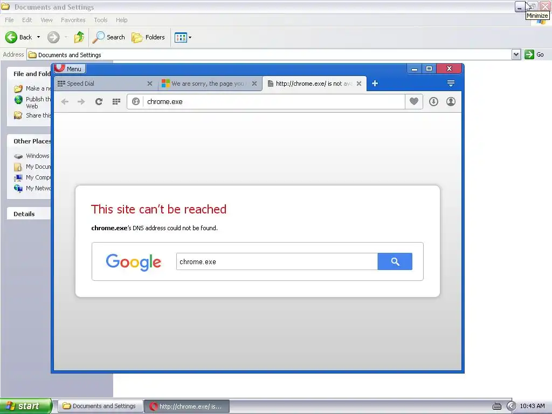This screenshot has width=552, height=414.
Task: Open the File menu in Explorer
Action: (x=9, y=20)
